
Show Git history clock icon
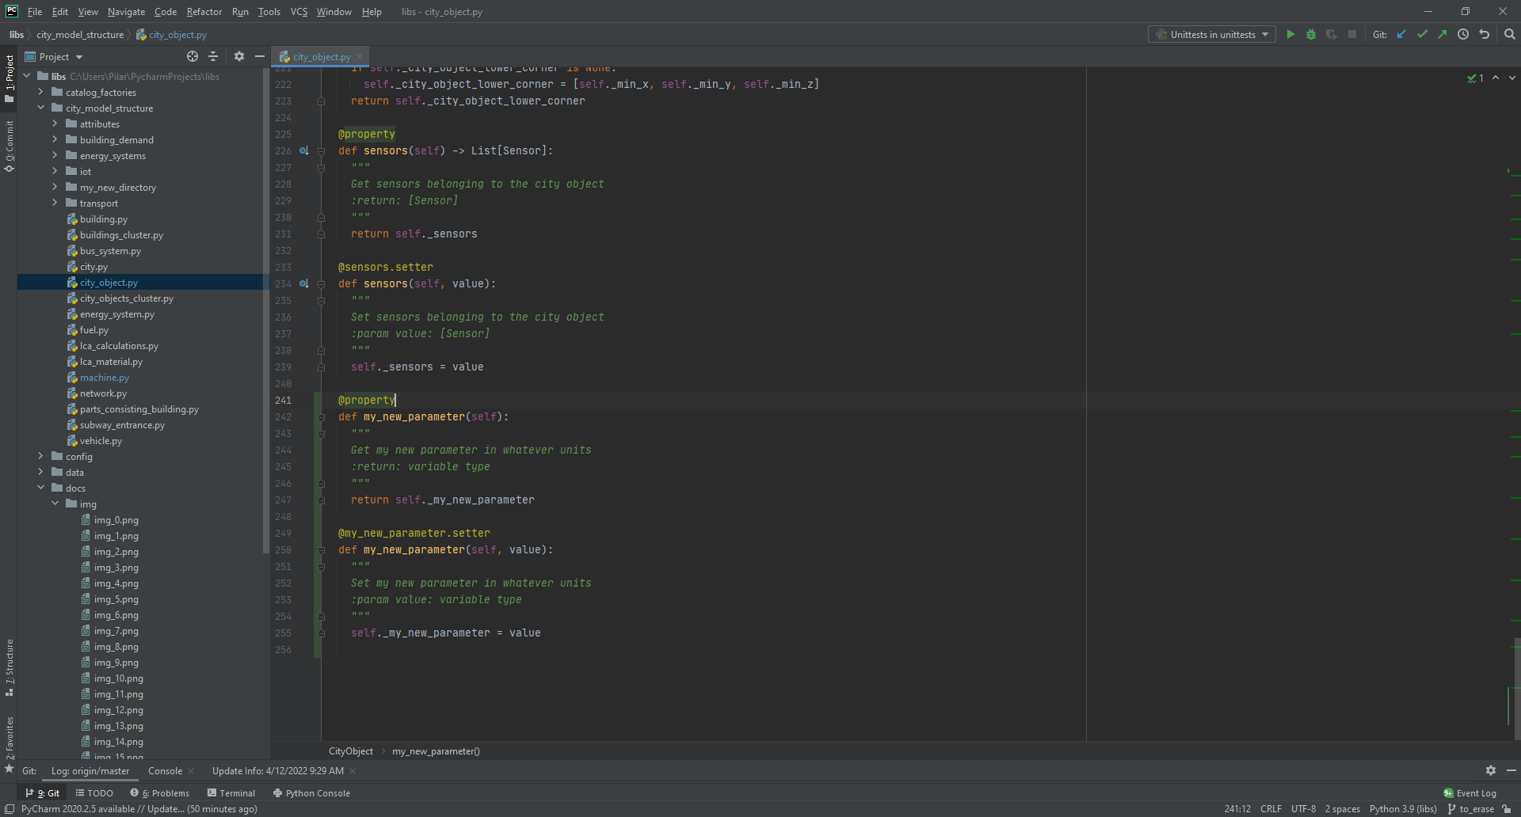tap(1463, 34)
